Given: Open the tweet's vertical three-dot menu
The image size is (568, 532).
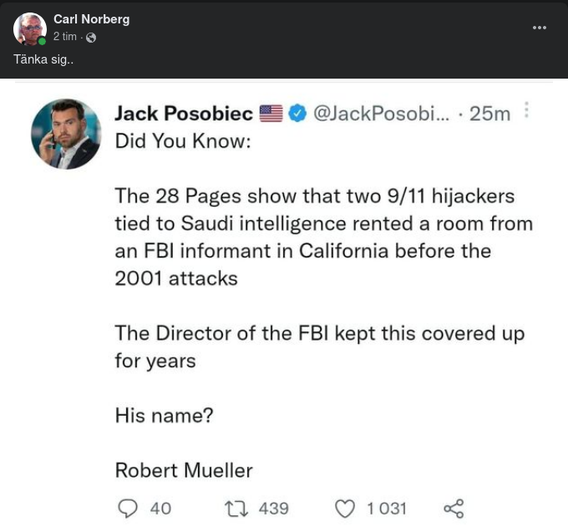Looking at the screenshot, I should 526,111.
